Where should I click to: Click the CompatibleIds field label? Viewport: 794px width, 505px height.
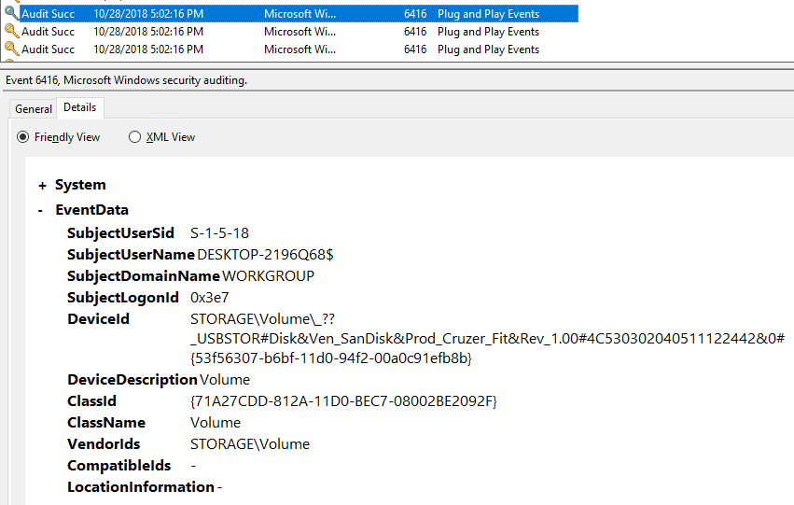(119, 466)
